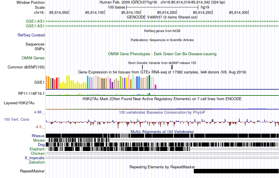This screenshot has height=178, width=279.
Task: Click the left dbSNP variant tick mark
Action: tap(142, 67)
